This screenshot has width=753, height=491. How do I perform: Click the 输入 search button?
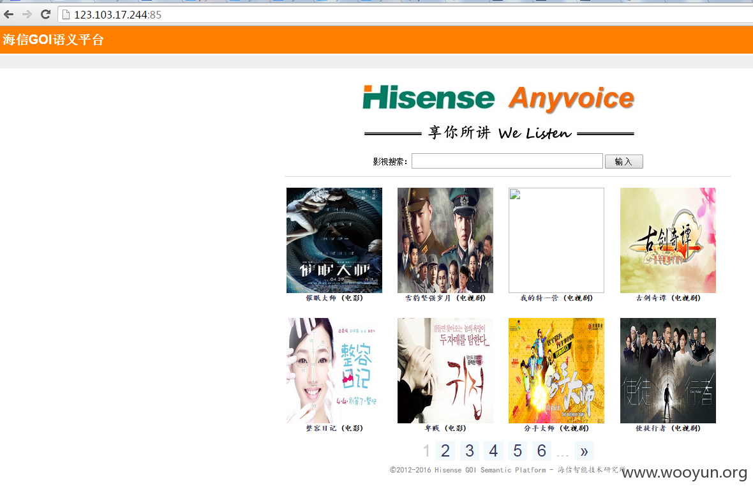624,162
